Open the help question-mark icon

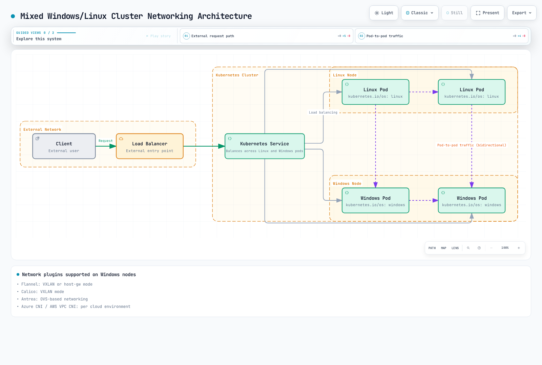[479, 248]
